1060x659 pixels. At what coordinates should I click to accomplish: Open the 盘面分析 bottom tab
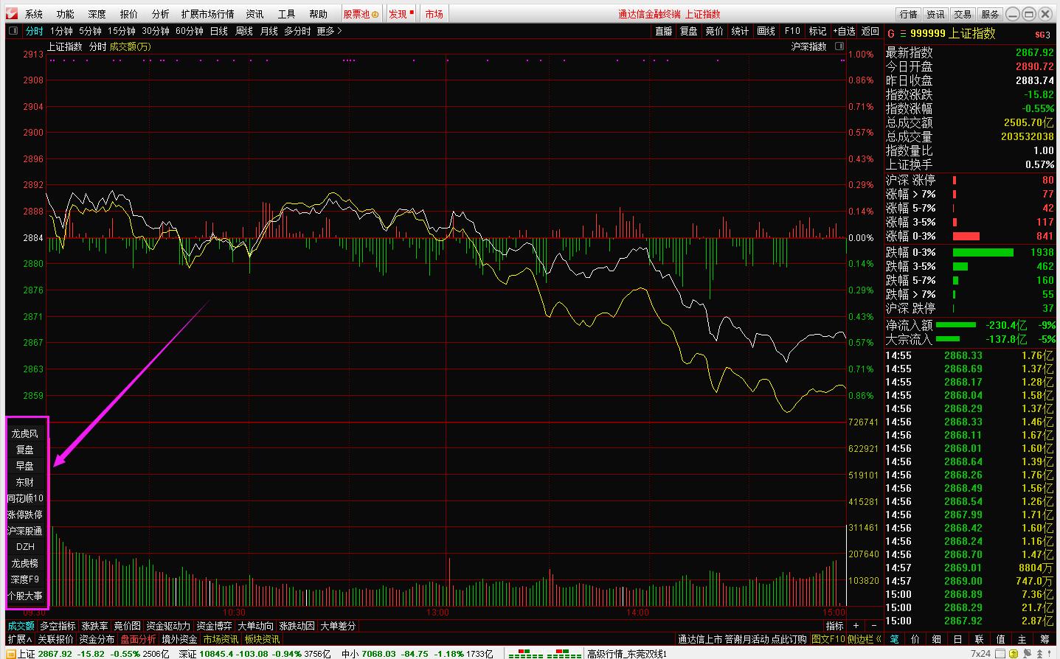coord(139,639)
